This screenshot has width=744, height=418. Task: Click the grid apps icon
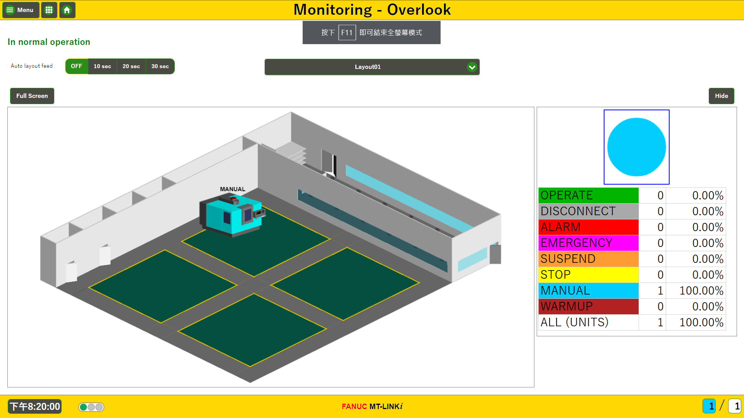pos(49,10)
